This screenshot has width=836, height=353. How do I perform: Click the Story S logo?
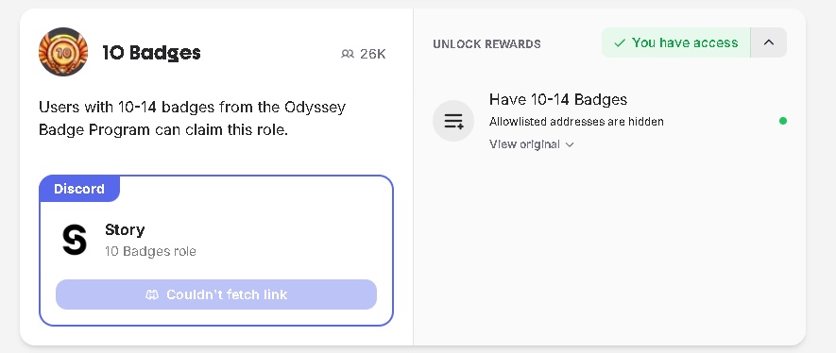point(74,240)
